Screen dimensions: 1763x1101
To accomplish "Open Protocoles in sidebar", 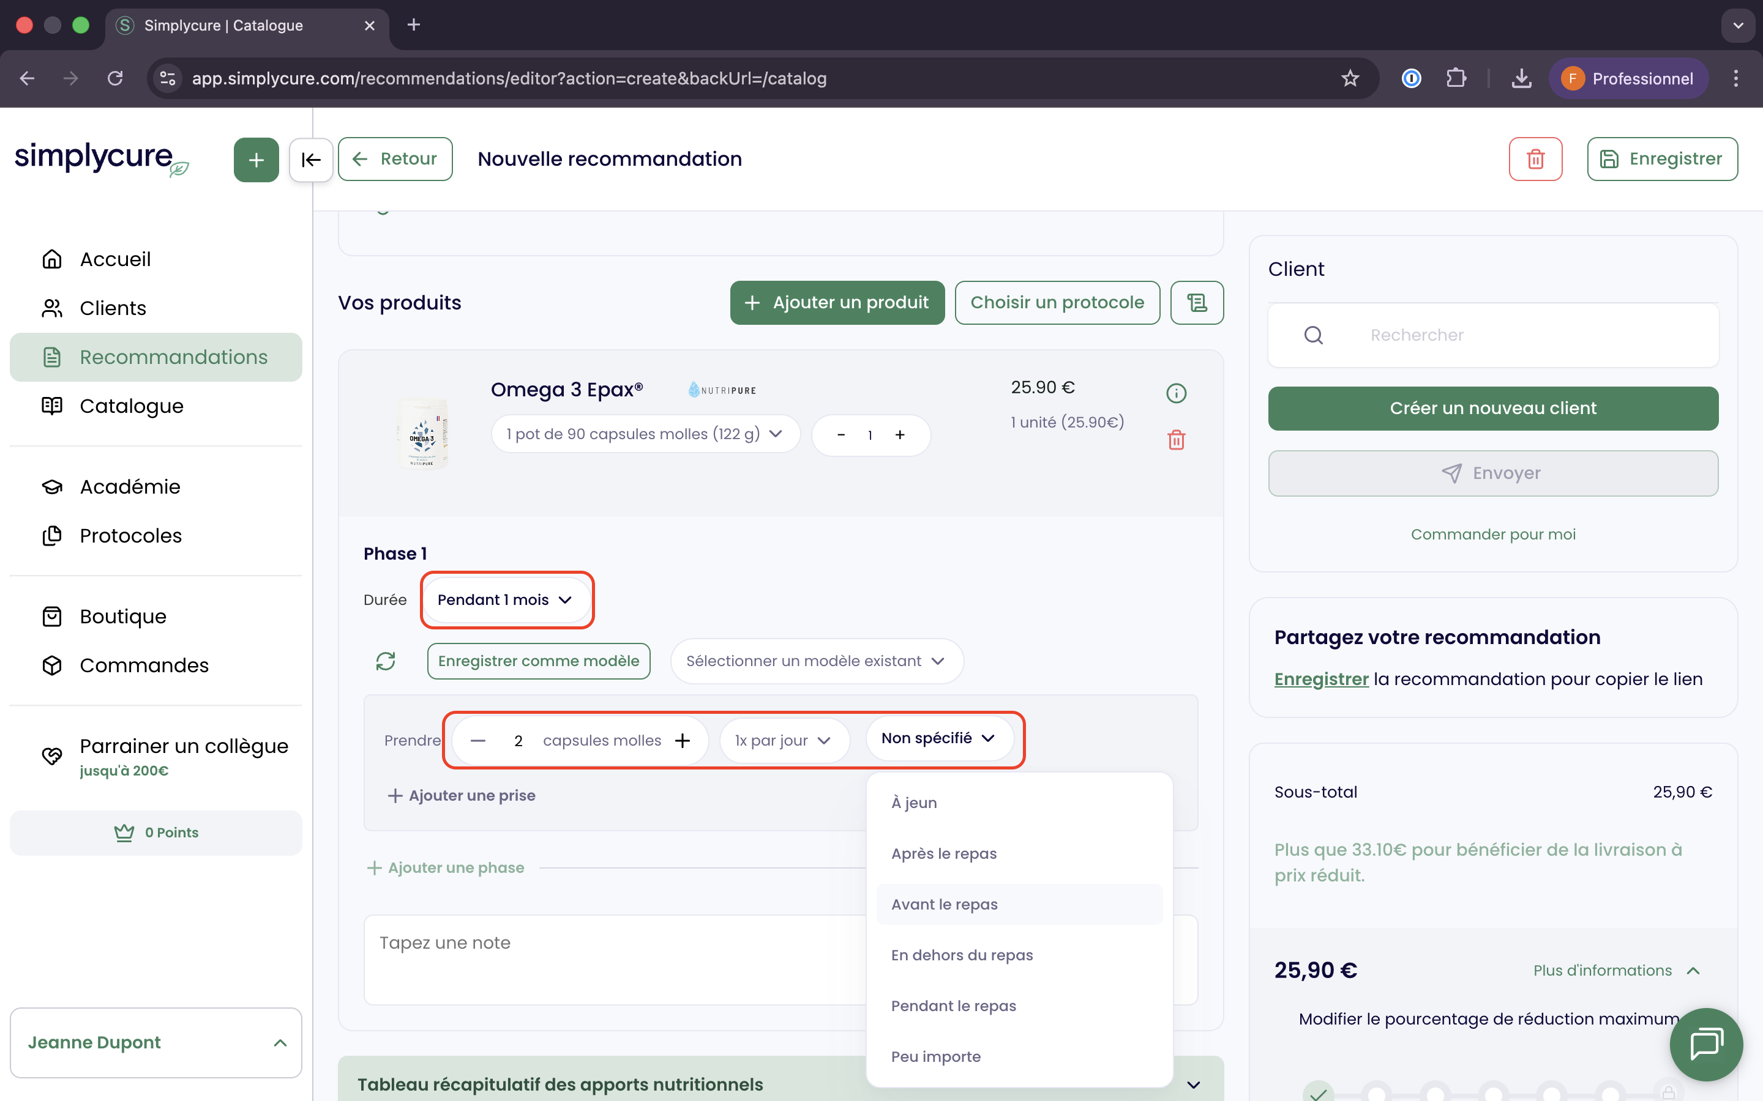I will pos(156,535).
